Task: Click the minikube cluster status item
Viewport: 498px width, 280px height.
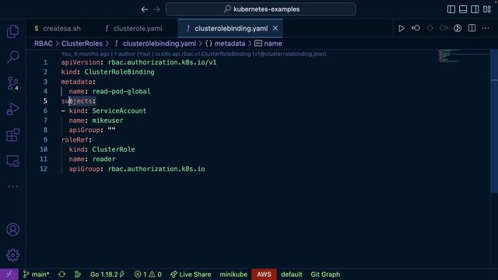Action: pos(233,275)
